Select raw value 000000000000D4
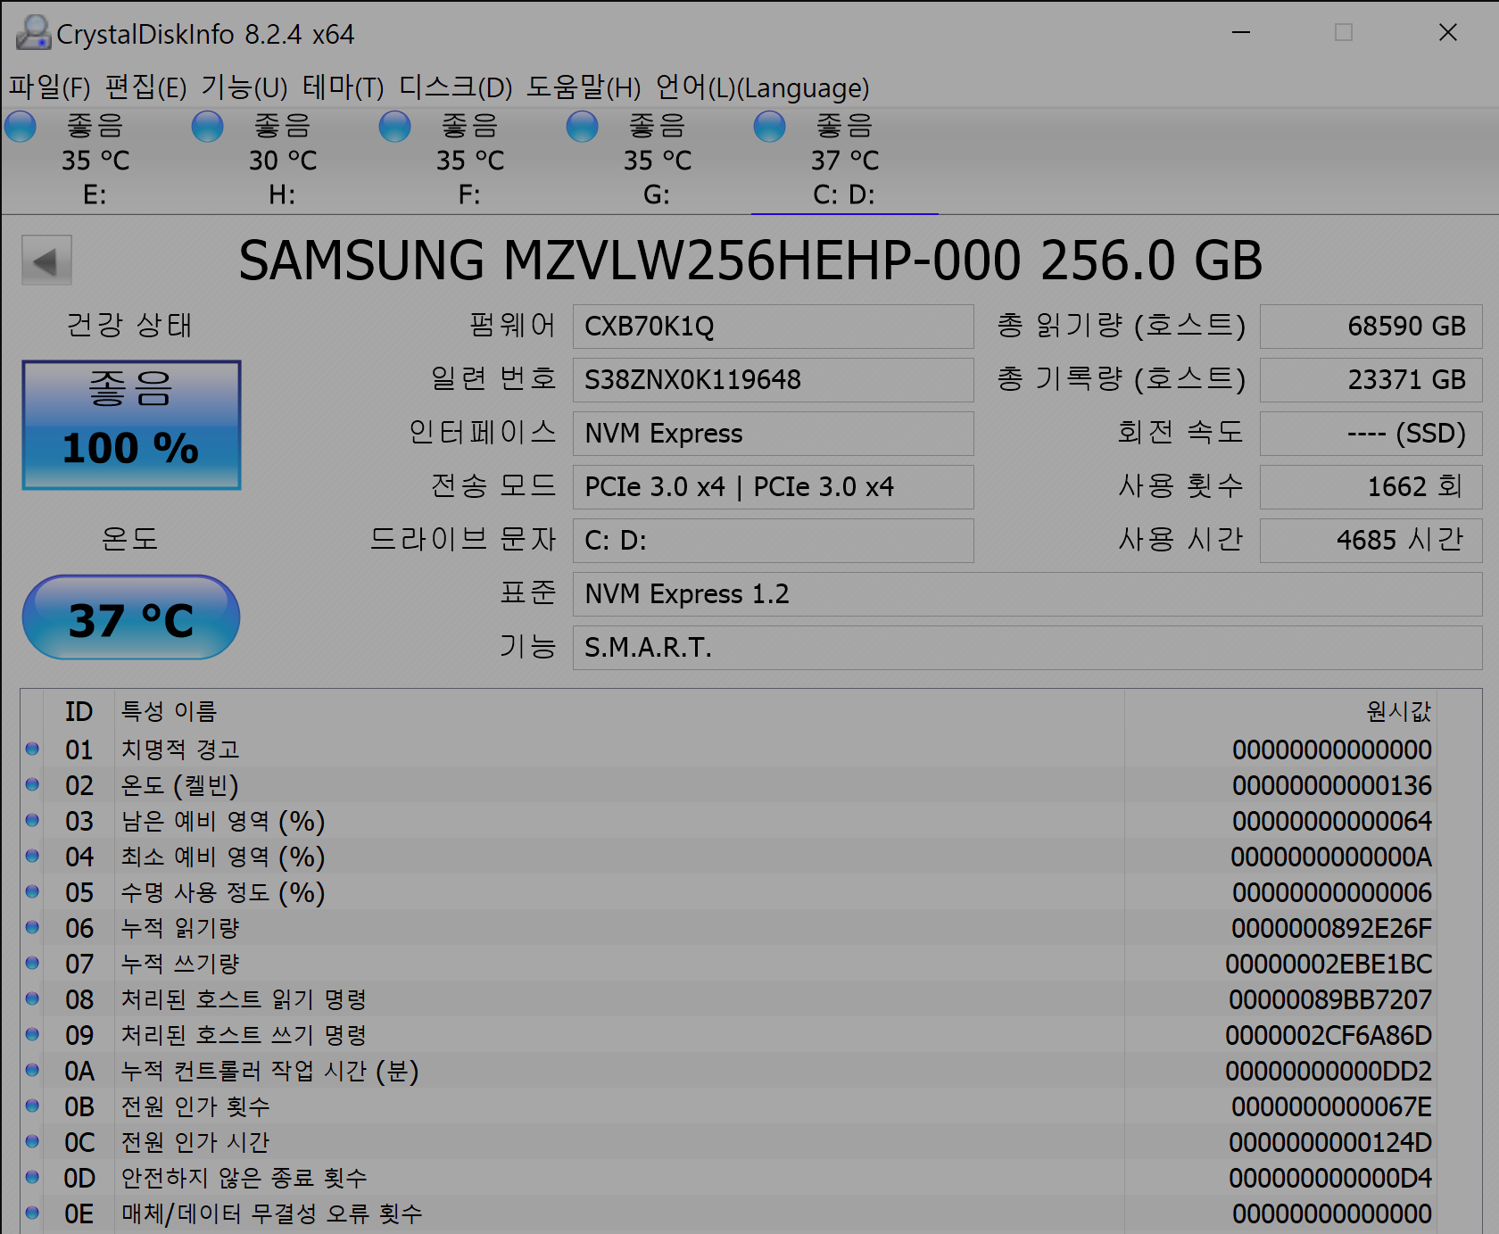 [1330, 1178]
